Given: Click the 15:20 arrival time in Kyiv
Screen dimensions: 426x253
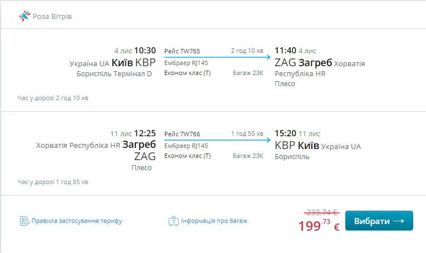Looking at the screenshot, I should (x=285, y=133).
